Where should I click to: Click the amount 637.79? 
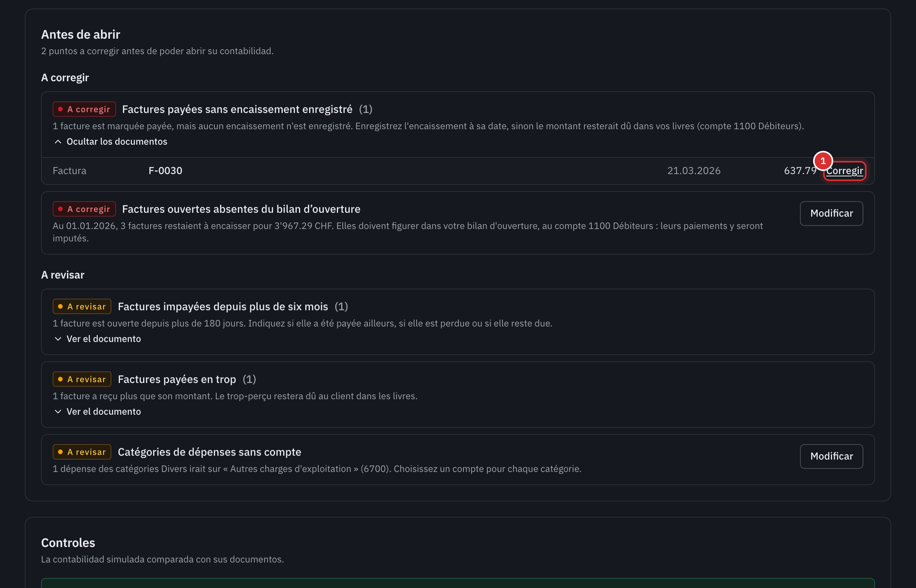[800, 171]
